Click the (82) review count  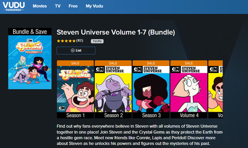80,40
